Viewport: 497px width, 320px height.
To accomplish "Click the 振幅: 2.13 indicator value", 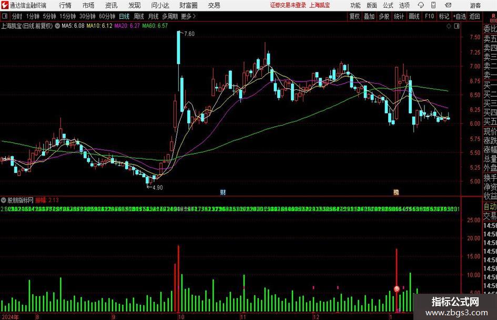I will point(47,200).
